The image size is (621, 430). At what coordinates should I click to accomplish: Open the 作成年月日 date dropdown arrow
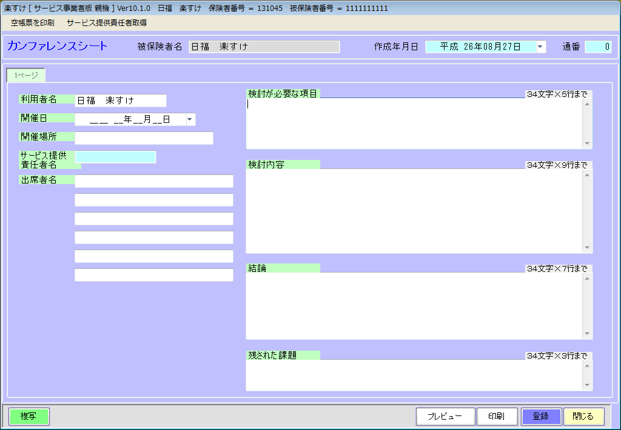pos(540,47)
